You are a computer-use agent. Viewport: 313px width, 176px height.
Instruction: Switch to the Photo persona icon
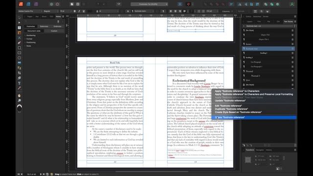[x=36, y=4]
